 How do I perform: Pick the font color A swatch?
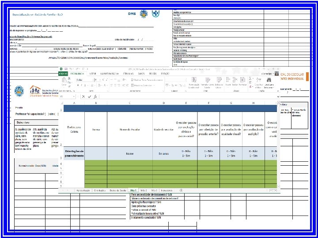pyautogui.click(x=105, y=86)
